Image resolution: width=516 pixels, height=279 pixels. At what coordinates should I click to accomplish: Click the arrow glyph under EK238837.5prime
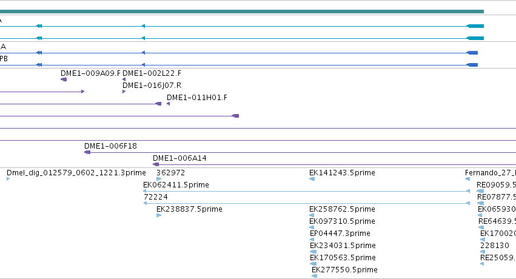click(159, 215)
